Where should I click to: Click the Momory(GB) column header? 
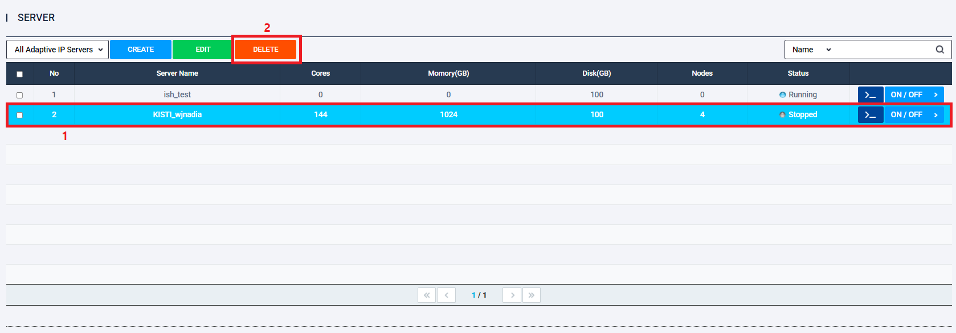[x=448, y=73]
